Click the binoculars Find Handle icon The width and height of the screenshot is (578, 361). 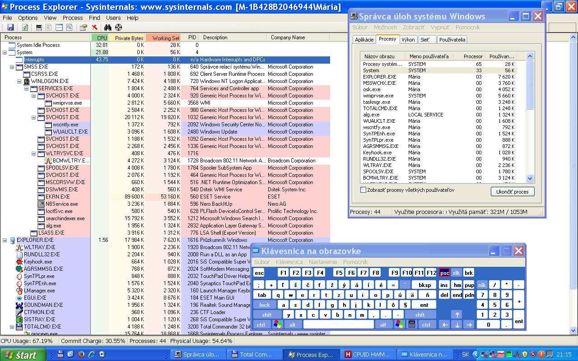108,28
